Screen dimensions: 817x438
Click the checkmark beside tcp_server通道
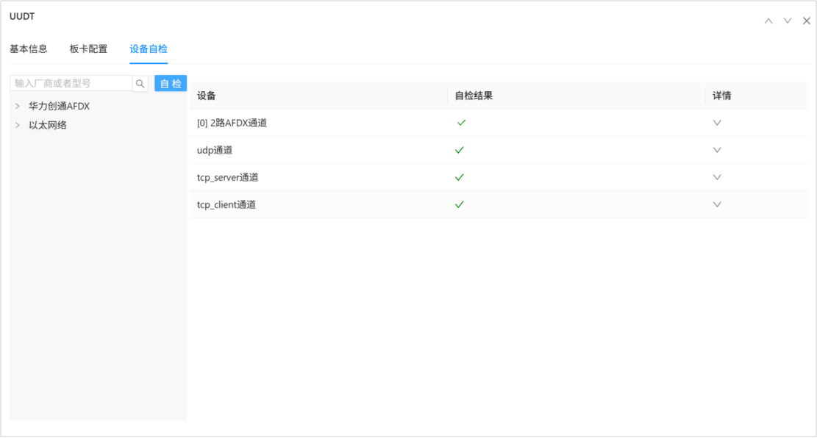[460, 177]
